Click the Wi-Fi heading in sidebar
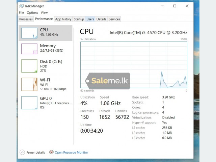Screen dimensions: 216x162 [45, 80]
